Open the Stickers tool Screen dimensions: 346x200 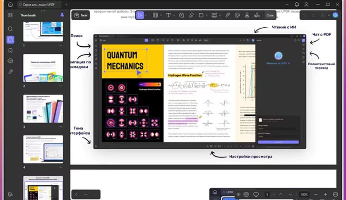point(237,15)
